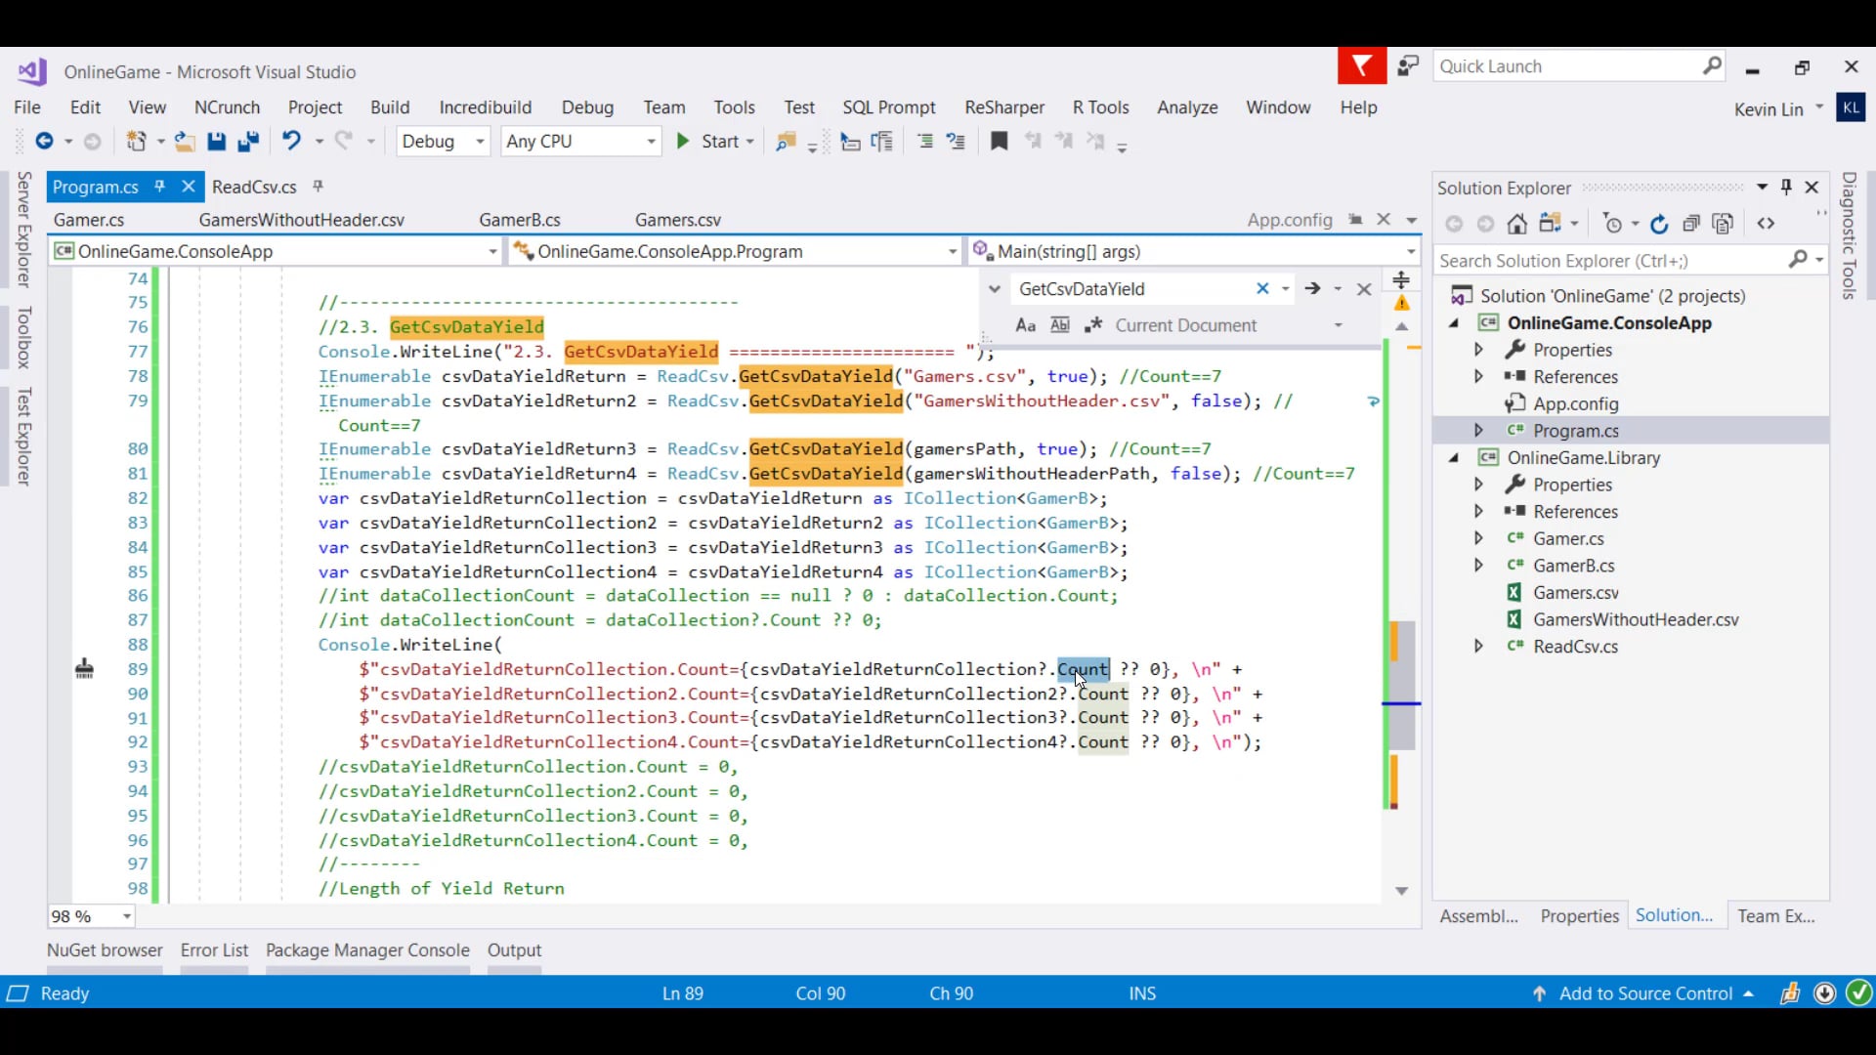Toggle Match Whole Word option
The width and height of the screenshot is (1876, 1055).
tap(1059, 325)
